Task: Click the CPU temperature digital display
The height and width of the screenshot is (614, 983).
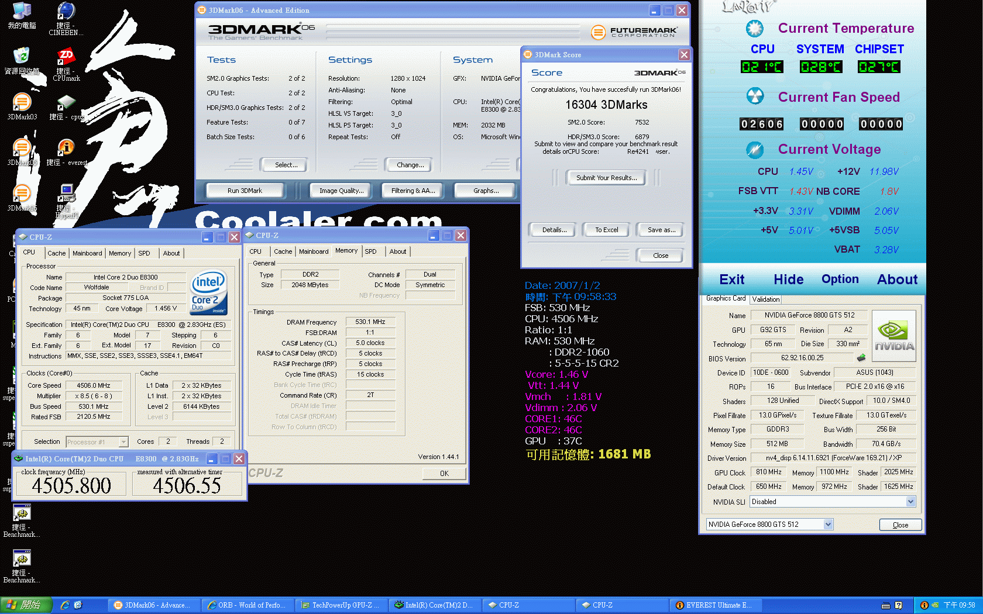Action: (762, 67)
